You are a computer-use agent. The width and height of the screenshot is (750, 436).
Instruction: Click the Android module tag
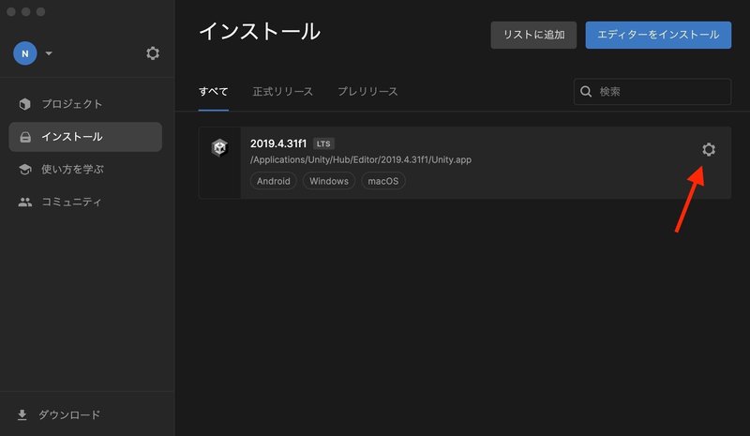coord(273,181)
